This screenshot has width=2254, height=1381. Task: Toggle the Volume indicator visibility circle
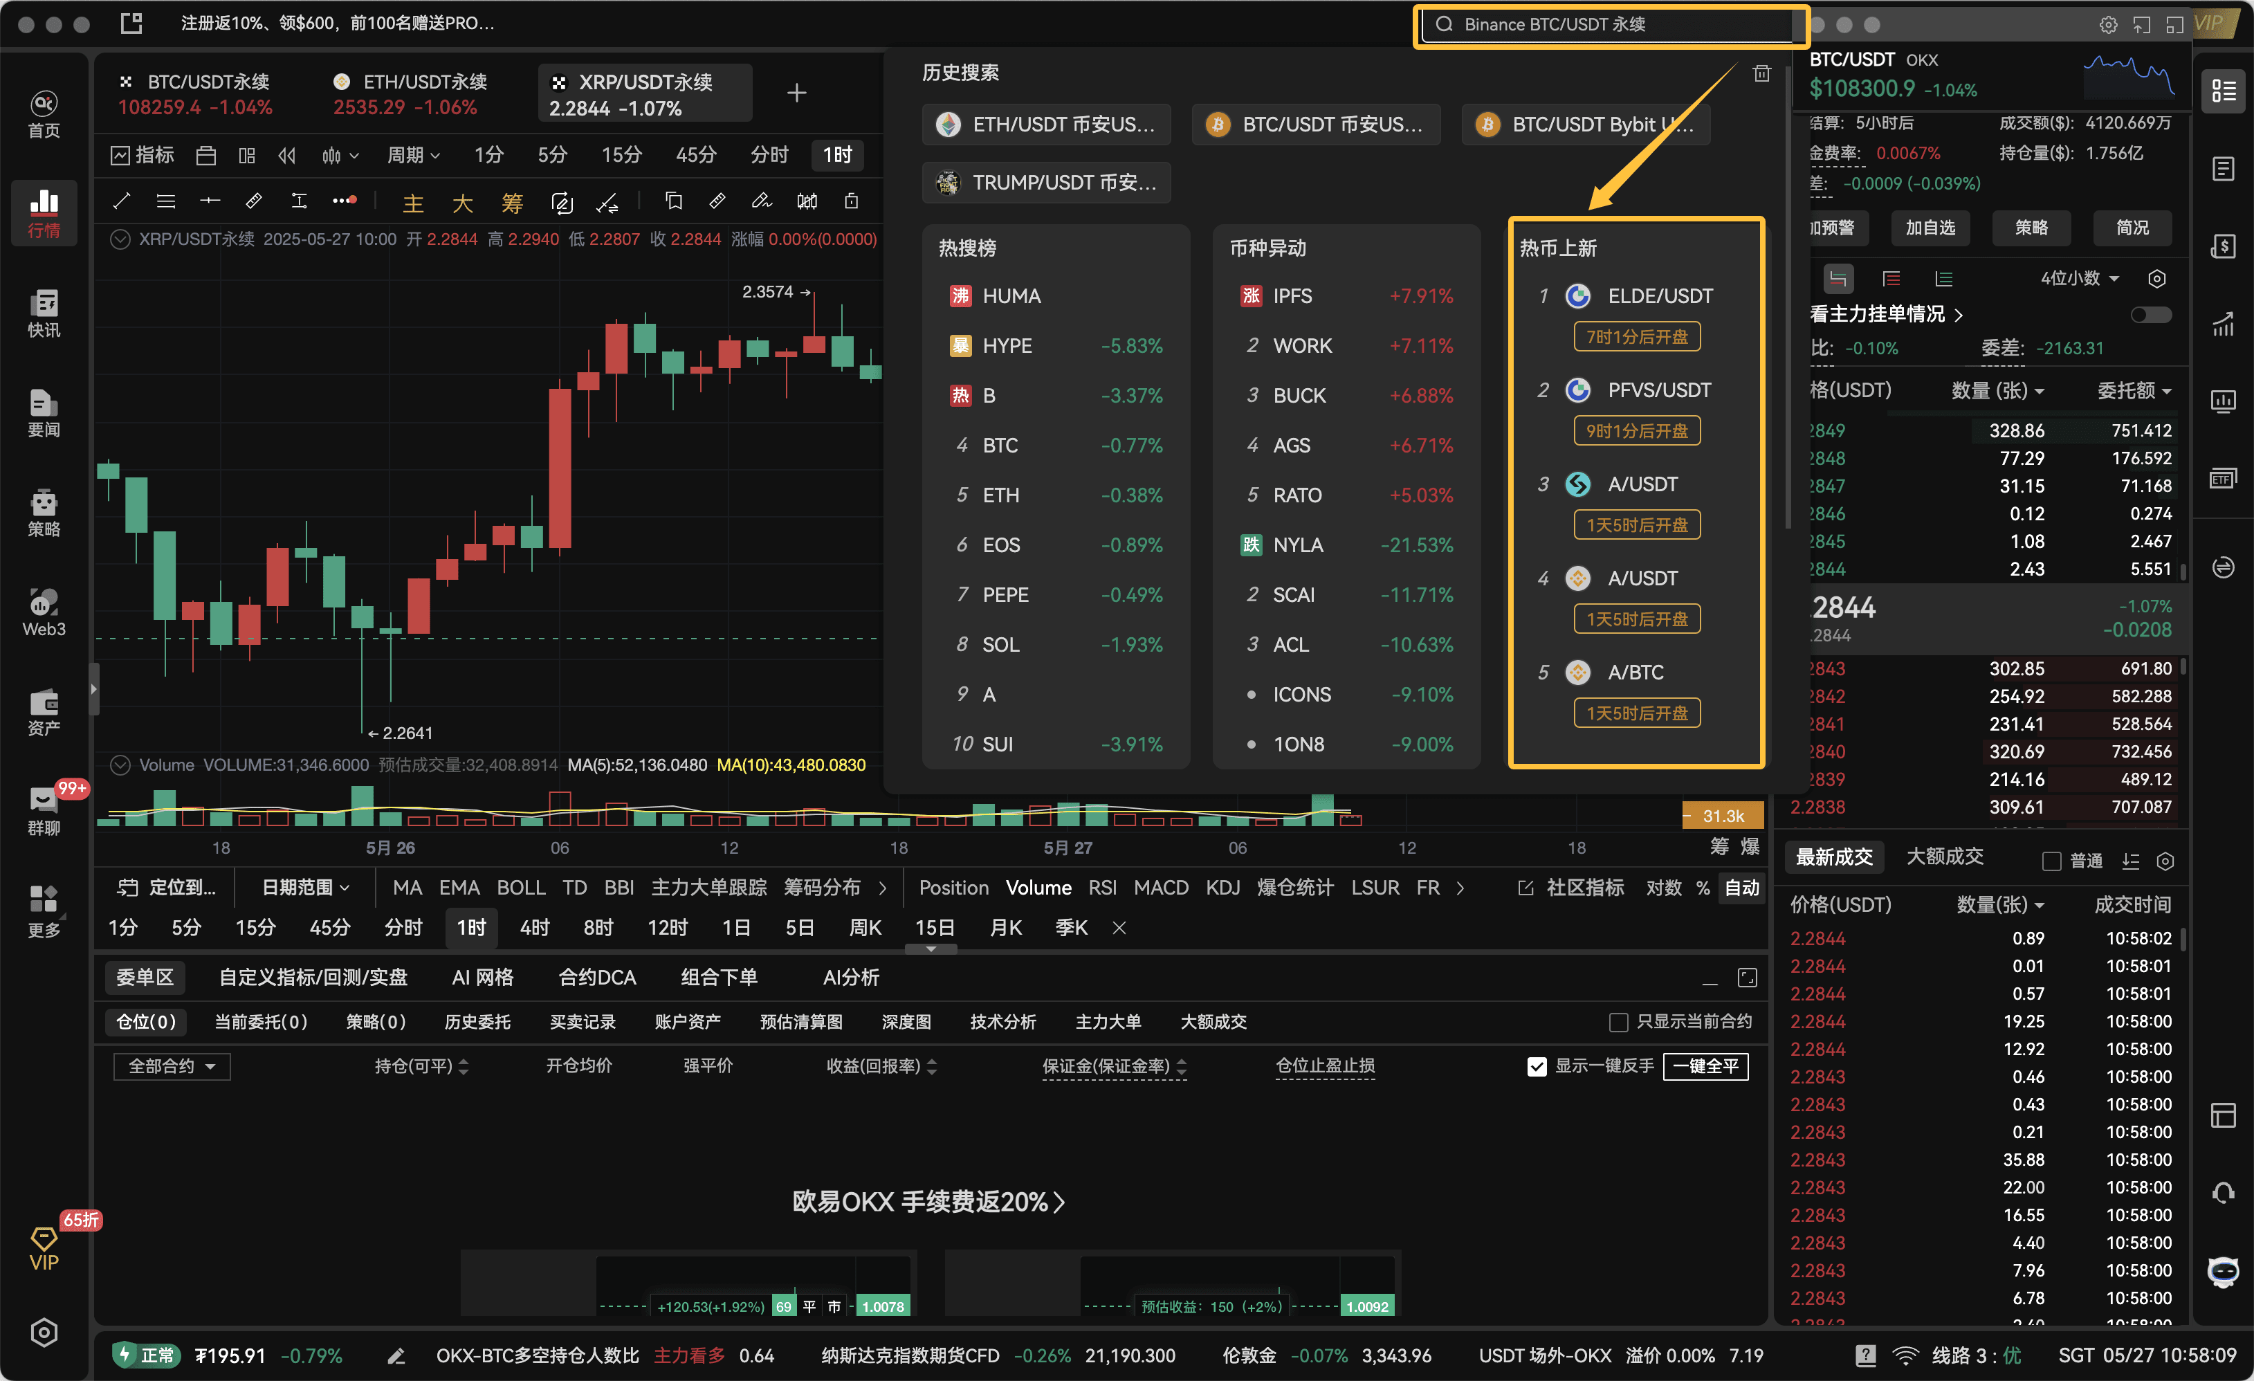coord(121,765)
